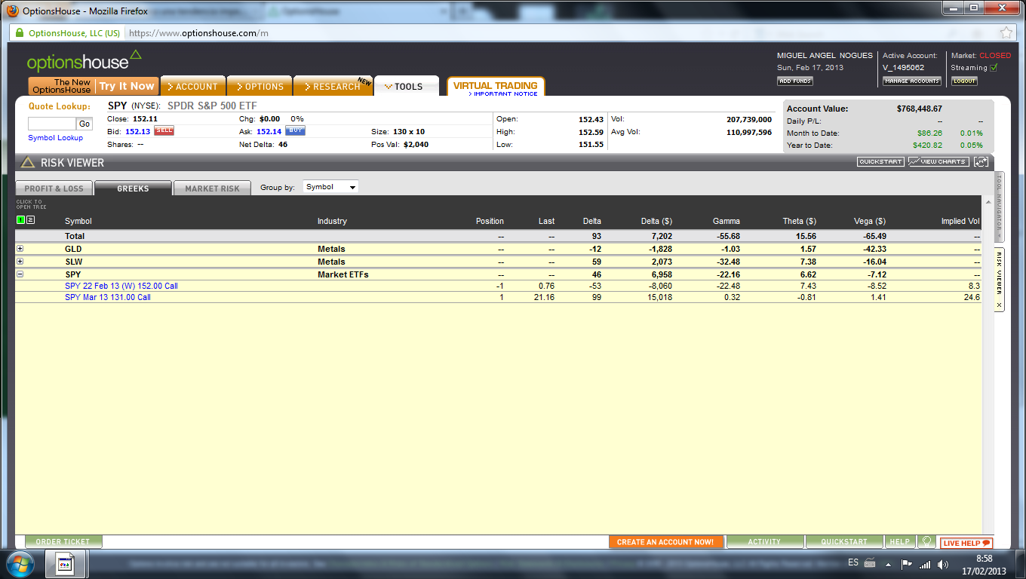Open SPY Mar 13 131.00 Call link
The image size is (1026, 579).
(108, 297)
